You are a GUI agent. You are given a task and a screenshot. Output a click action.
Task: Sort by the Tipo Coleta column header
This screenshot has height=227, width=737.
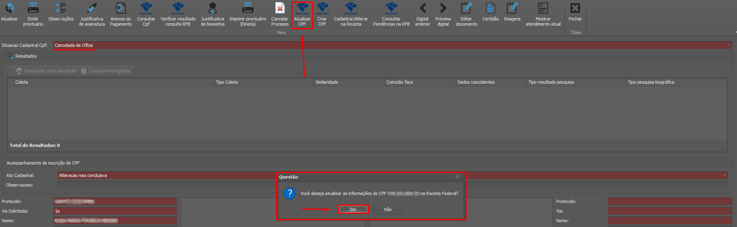(264, 82)
